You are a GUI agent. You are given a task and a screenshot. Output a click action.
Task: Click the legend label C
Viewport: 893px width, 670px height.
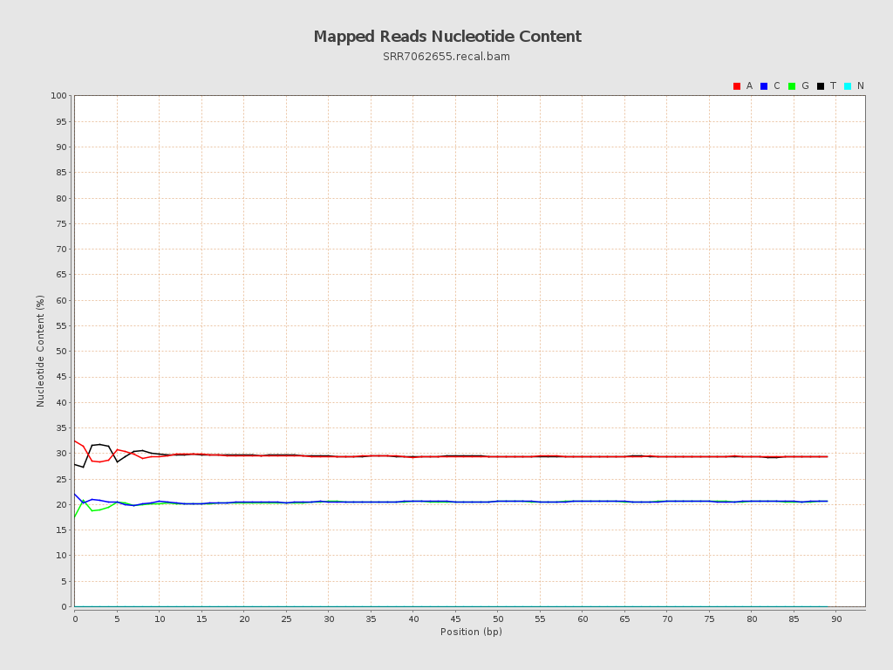click(776, 86)
